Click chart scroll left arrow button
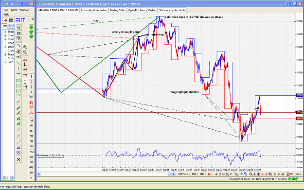The height and width of the screenshot is (190, 304). [x=39, y=174]
